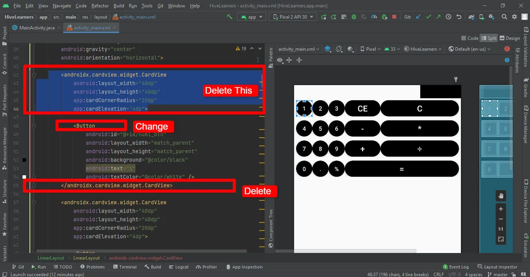This screenshot has height=277, width=530.
Task: Click the Make Project hammer icon
Action: pos(229,17)
